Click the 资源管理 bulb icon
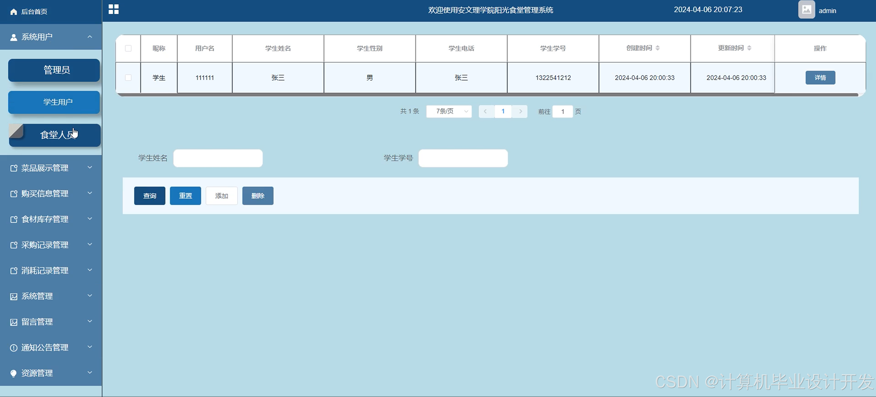The height and width of the screenshot is (397, 876). click(14, 373)
